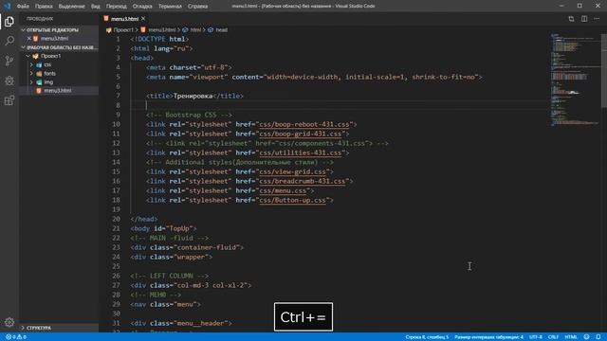Open notifications bell in status bar
This screenshot has height=341, width=607.
click(598, 337)
